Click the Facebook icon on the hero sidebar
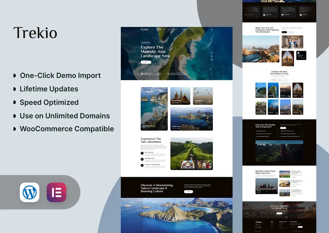329x233 pixels. [x=212, y=53]
